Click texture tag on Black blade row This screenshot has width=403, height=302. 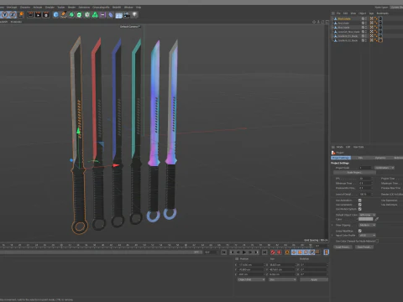tap(372, 18)
